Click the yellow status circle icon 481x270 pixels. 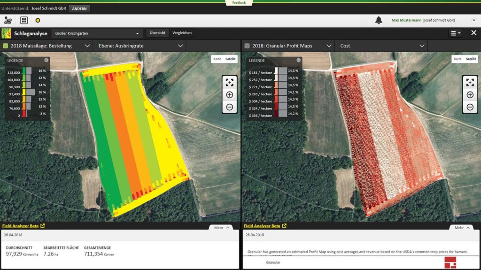38,20
